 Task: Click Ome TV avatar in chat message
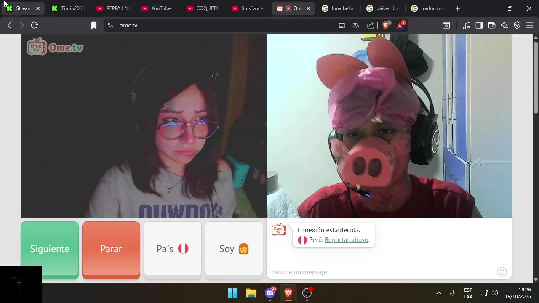[279, 230]
